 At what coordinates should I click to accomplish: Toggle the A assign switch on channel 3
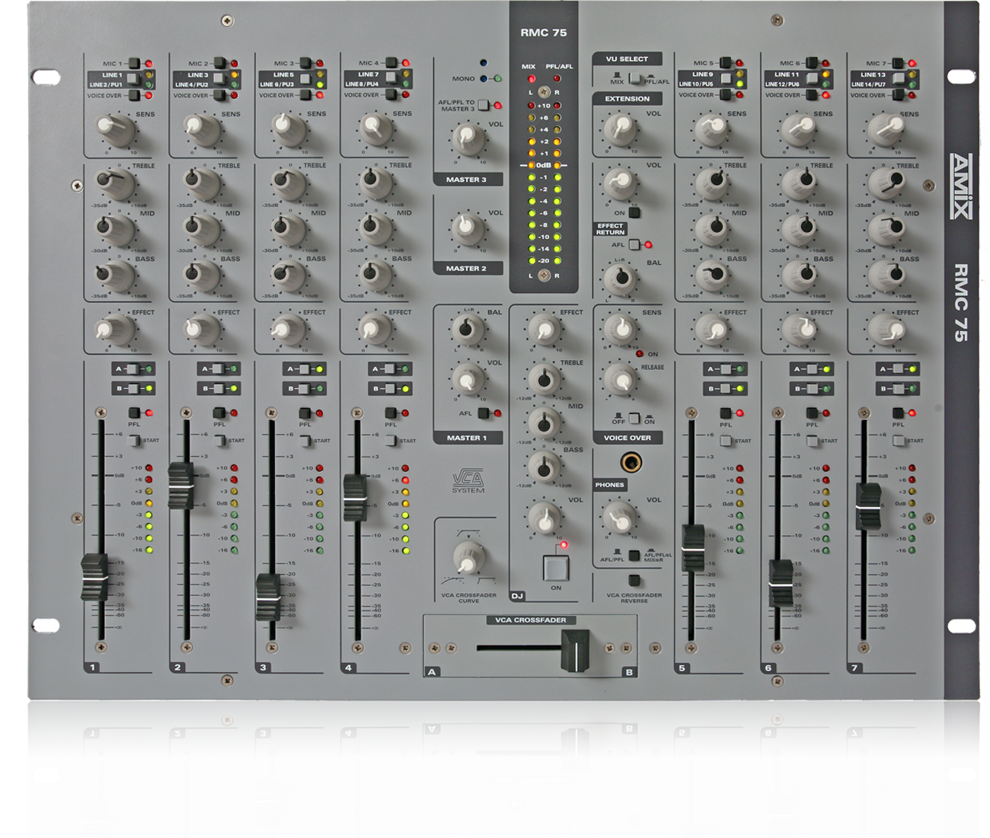click(x=304, y=369)
